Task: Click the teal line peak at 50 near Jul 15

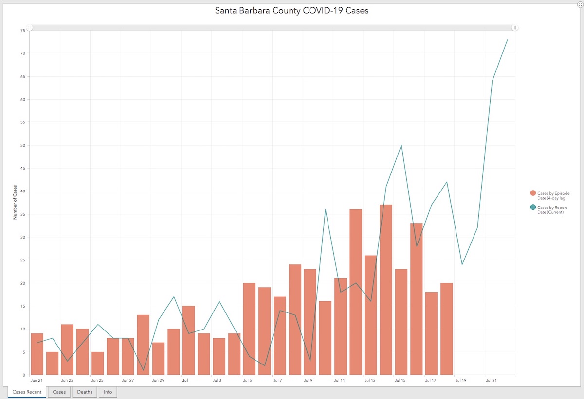Action: click(401, 145)
